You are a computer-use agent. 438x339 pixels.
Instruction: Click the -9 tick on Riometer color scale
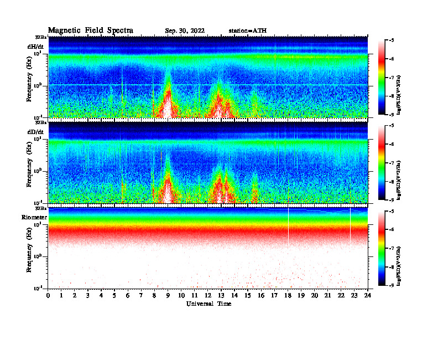[392, 285]
